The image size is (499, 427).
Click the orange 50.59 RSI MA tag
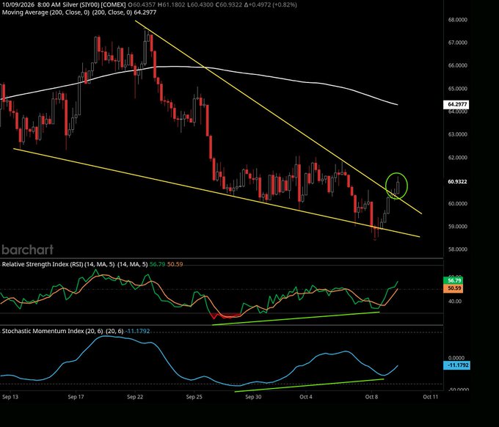tap(454, 288)
